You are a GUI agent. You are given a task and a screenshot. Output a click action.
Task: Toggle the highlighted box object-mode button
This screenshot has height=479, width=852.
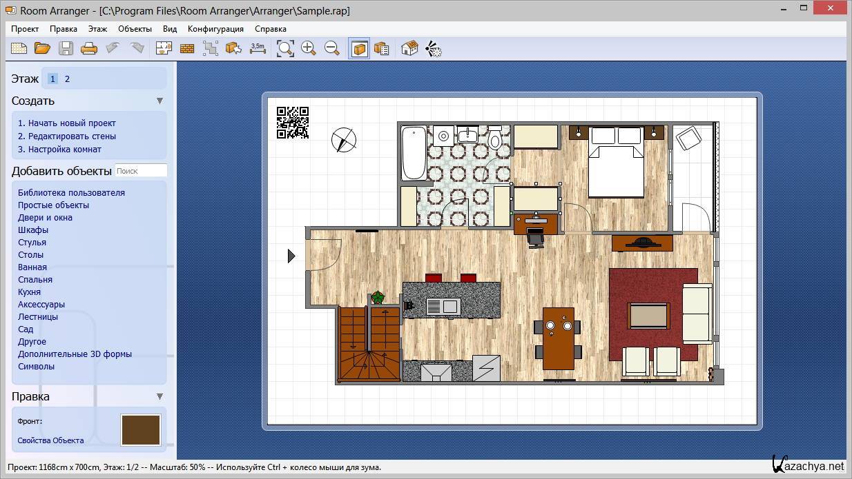click(x=359, y=48)
